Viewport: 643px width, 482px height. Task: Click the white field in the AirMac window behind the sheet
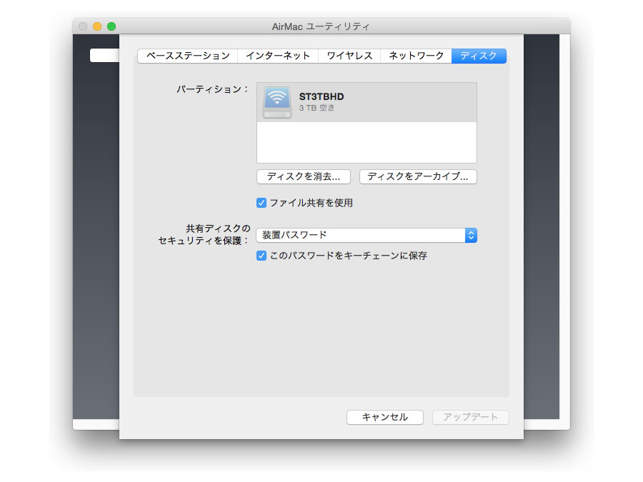104,55
